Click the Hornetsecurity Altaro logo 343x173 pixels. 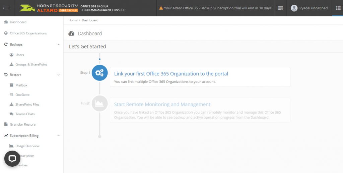(x=49, y=8)
